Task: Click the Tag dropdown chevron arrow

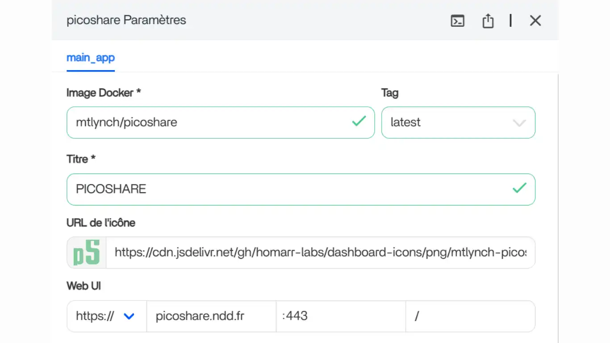Action: pos(519,123)
